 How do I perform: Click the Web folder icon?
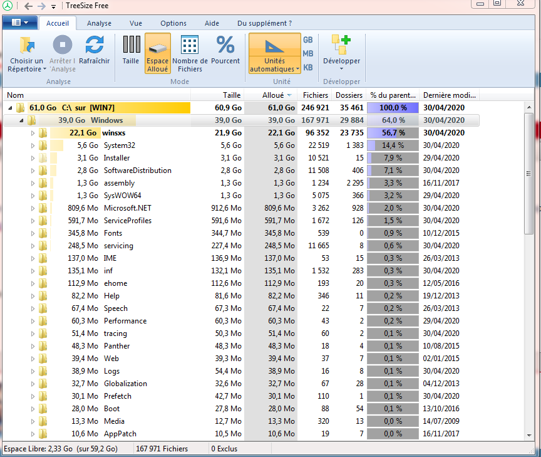click(43, 359)
